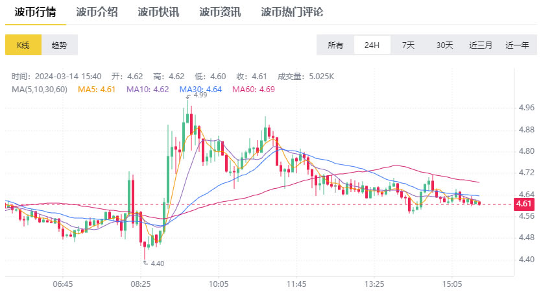Select the 24H time range
The image size is (541, 294).
pos(372,45)
